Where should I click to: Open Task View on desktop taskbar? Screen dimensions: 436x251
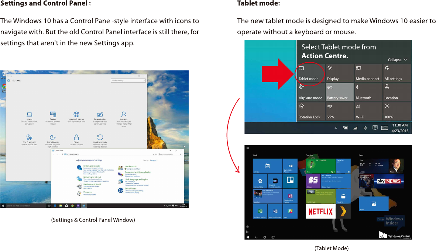tap(49, 206)
